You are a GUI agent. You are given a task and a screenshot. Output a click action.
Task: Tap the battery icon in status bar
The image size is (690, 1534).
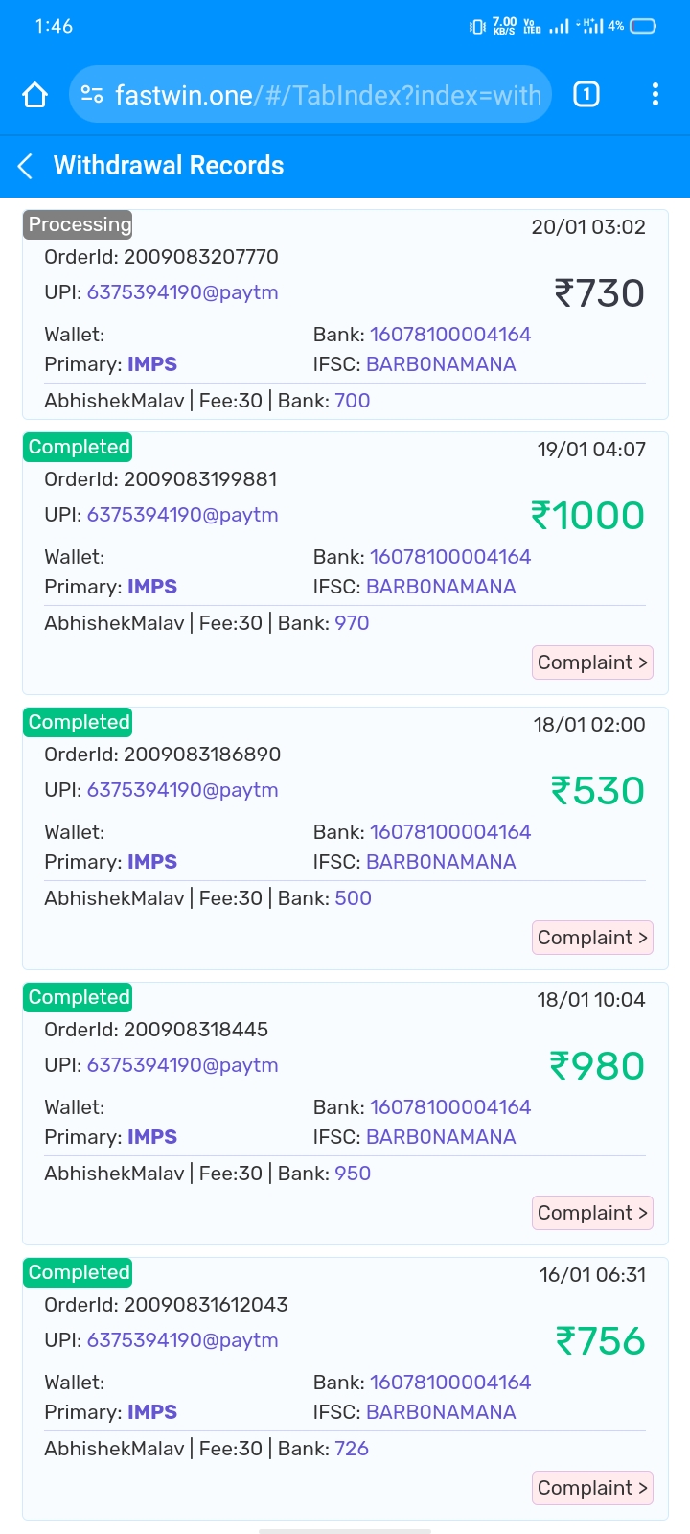tap(643, 26)
